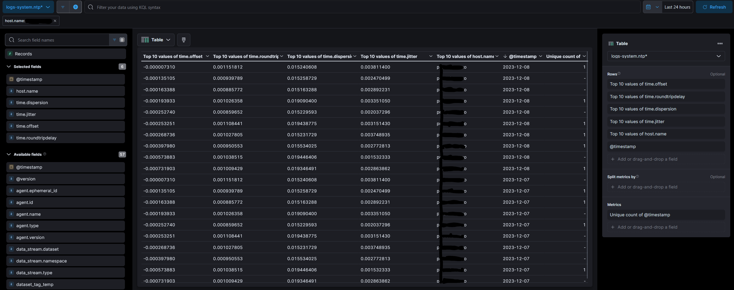
Task: Open the table visual options paintbrush icon
Action: (x=184, y=40)
